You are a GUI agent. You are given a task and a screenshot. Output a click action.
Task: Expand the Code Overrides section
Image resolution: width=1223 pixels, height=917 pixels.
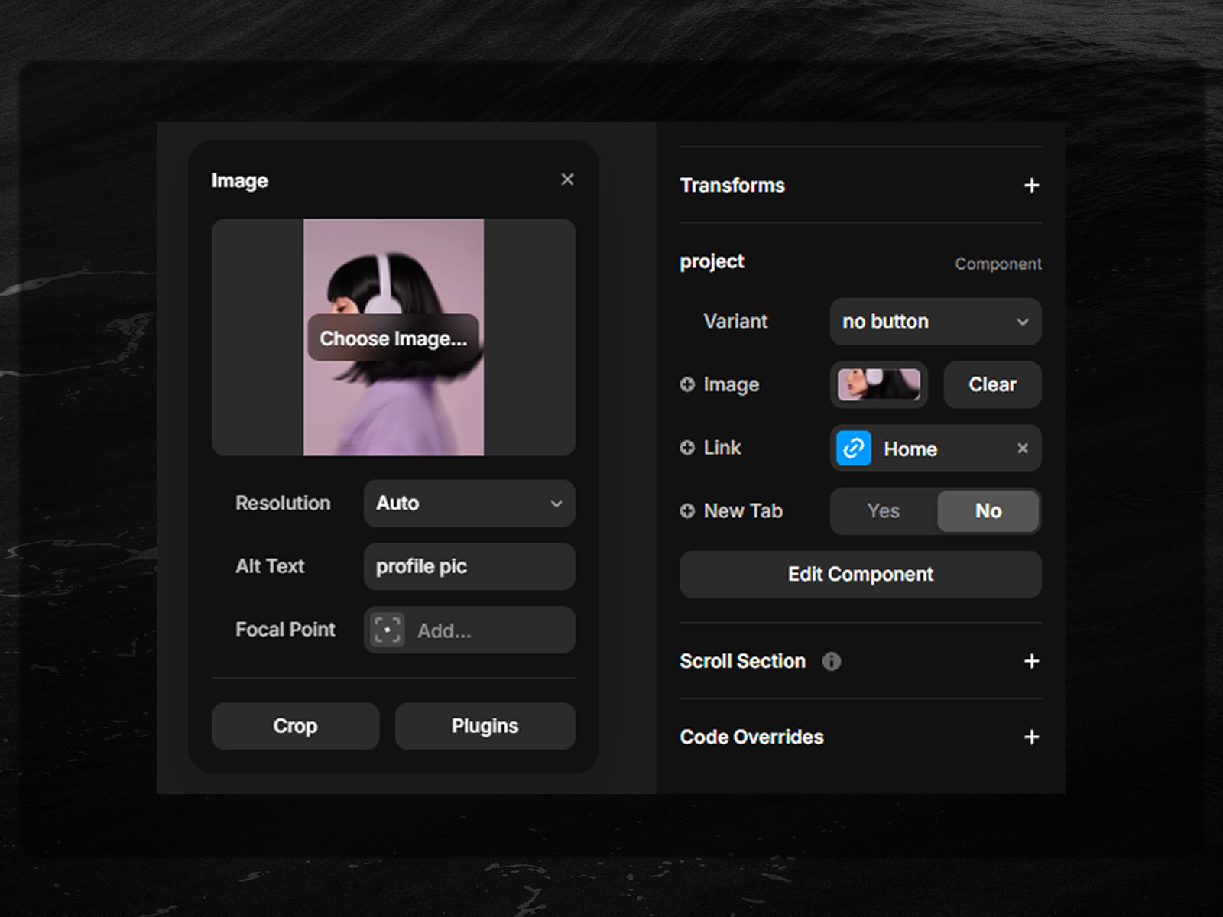pyautogui.click(x=1031, y=737)
